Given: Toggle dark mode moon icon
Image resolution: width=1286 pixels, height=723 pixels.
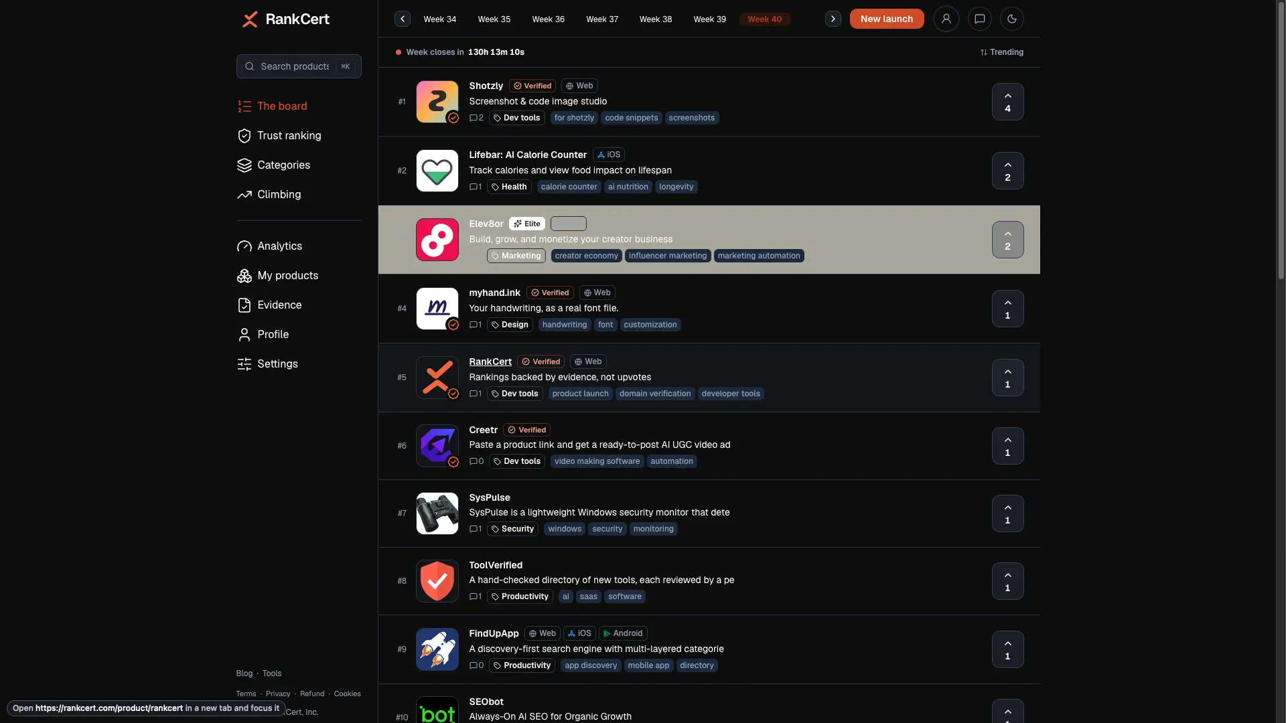Looking at the screenshot, I should (1012, 19).
